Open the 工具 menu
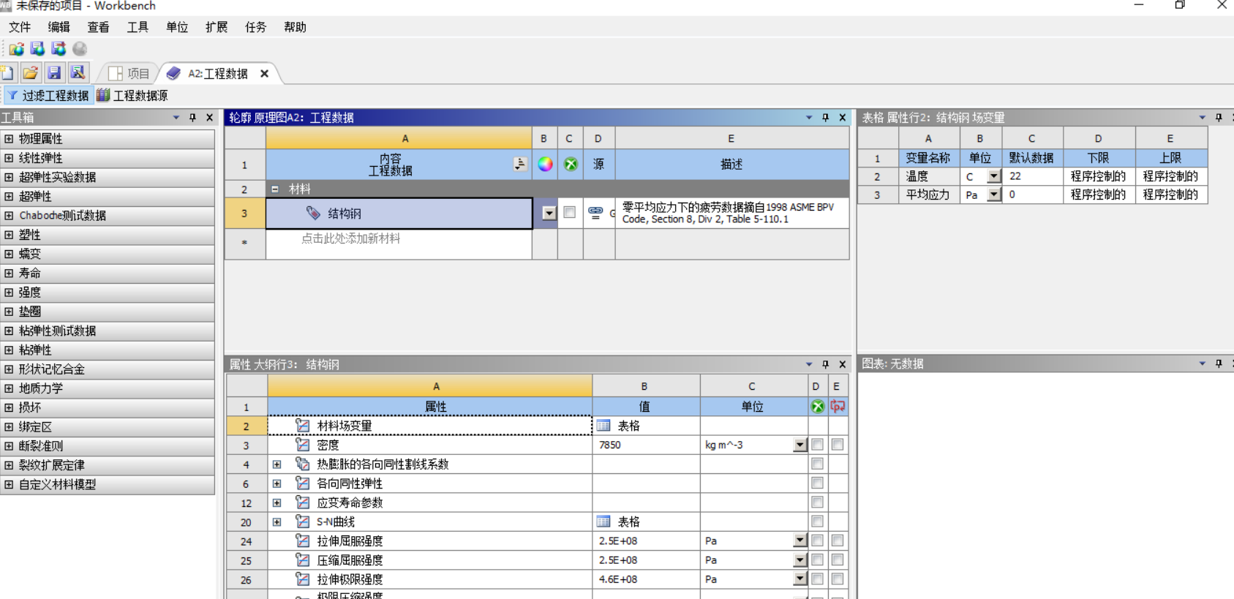This screenshot has height=599, width=1234. tap(137, 27)
